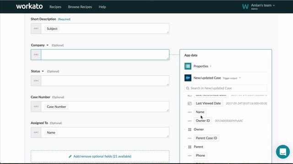Click ABC type icon for Status
This screenshot has width=293, height=164.
[x=36, y=81]
